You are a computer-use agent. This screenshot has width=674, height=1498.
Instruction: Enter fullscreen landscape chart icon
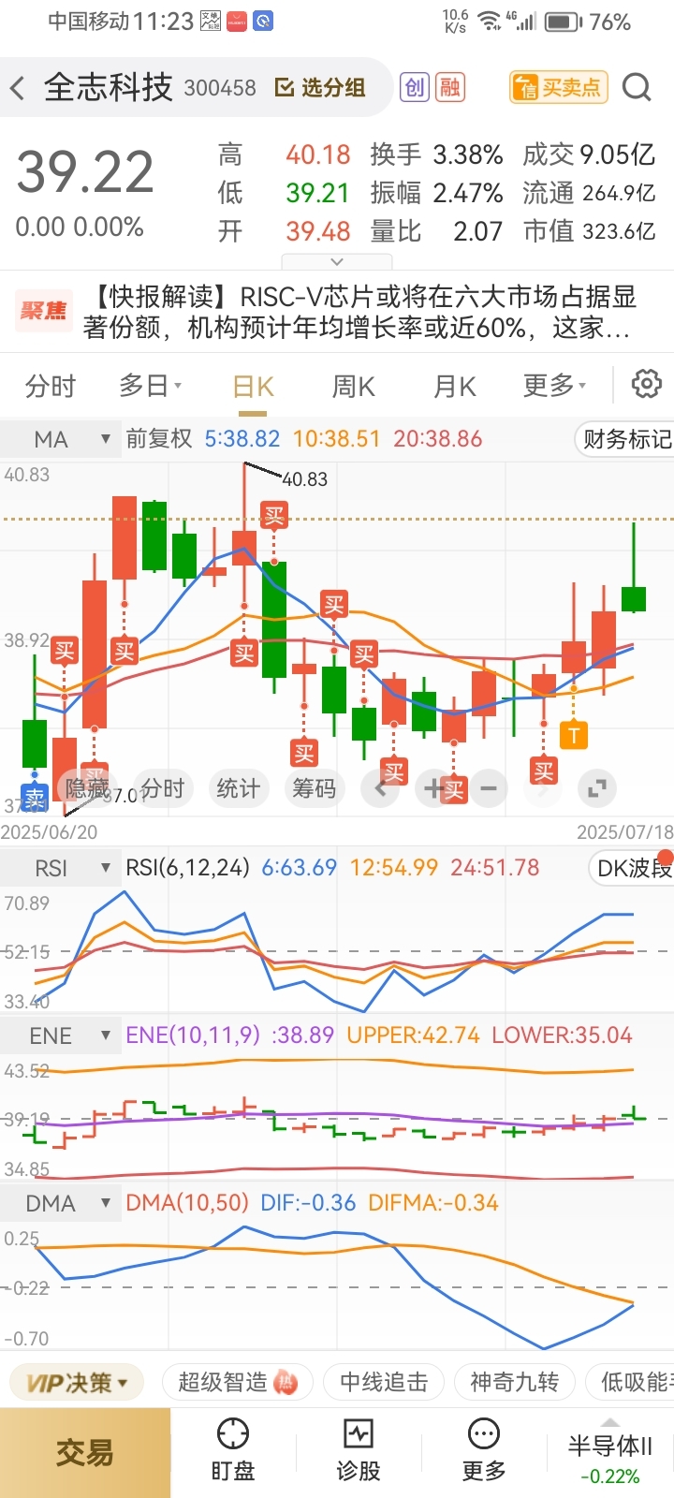point(596,789)
